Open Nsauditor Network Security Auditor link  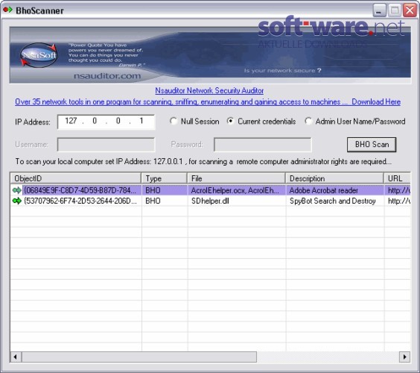click(209, 91)
